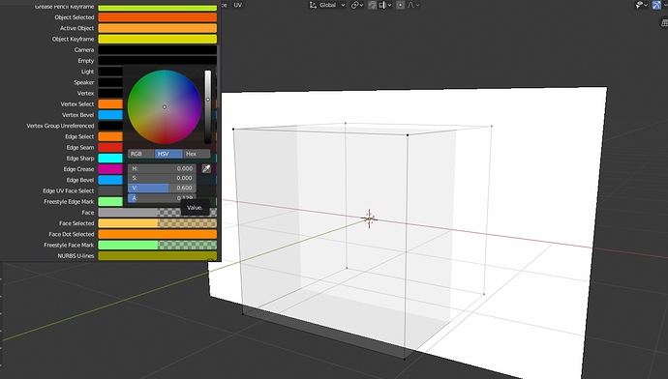
Task: Open Speaker color swatch
Action: tap(110, 82)
